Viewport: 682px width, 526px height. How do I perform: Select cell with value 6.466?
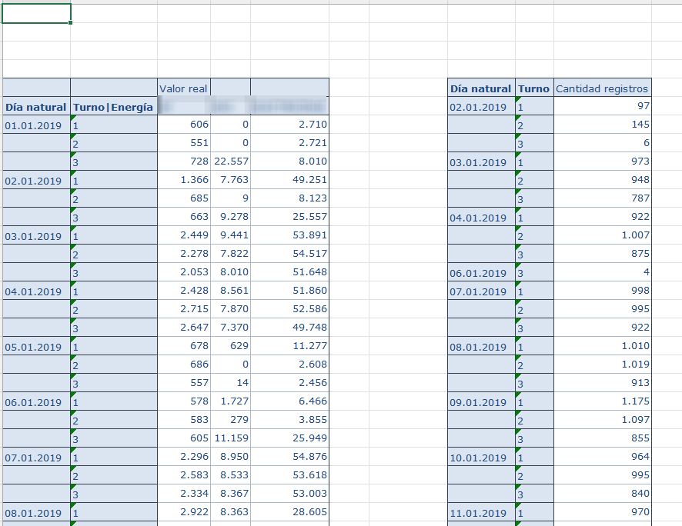tap(289, 401)
